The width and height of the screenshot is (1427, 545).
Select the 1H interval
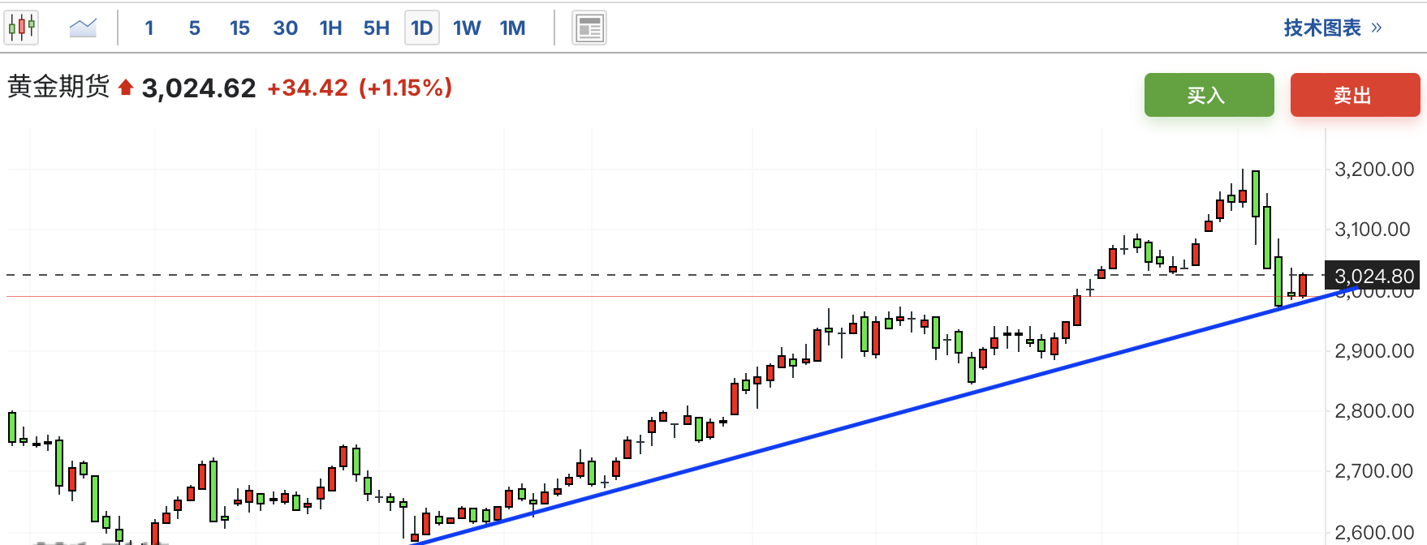330,28
